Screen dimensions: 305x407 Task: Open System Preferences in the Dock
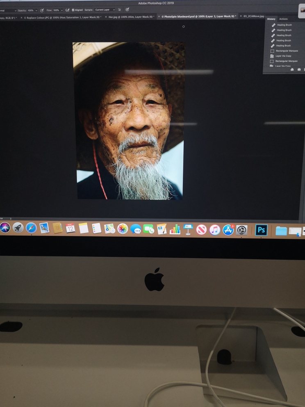(x=241, y=230)
